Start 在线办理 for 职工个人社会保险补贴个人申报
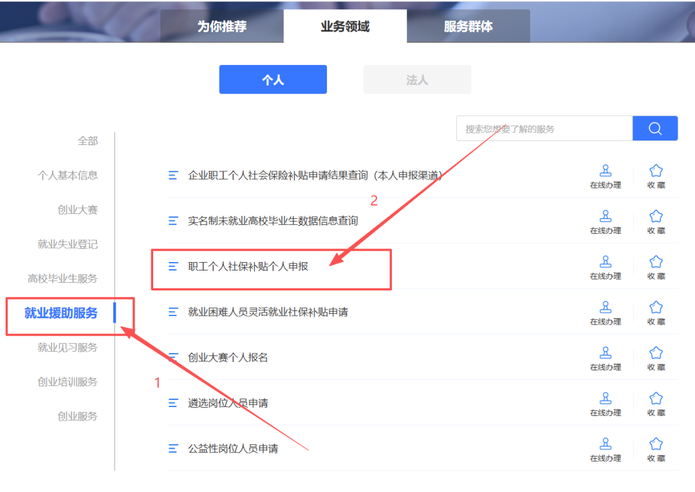695x492 pixels. [x=606, y=267]
